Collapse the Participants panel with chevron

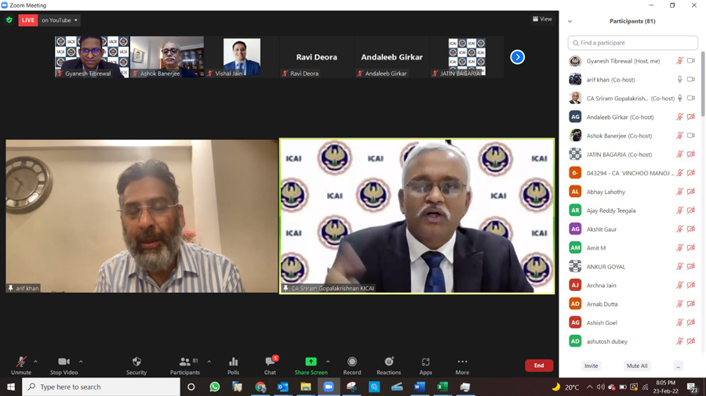click(x=570, y=21)
